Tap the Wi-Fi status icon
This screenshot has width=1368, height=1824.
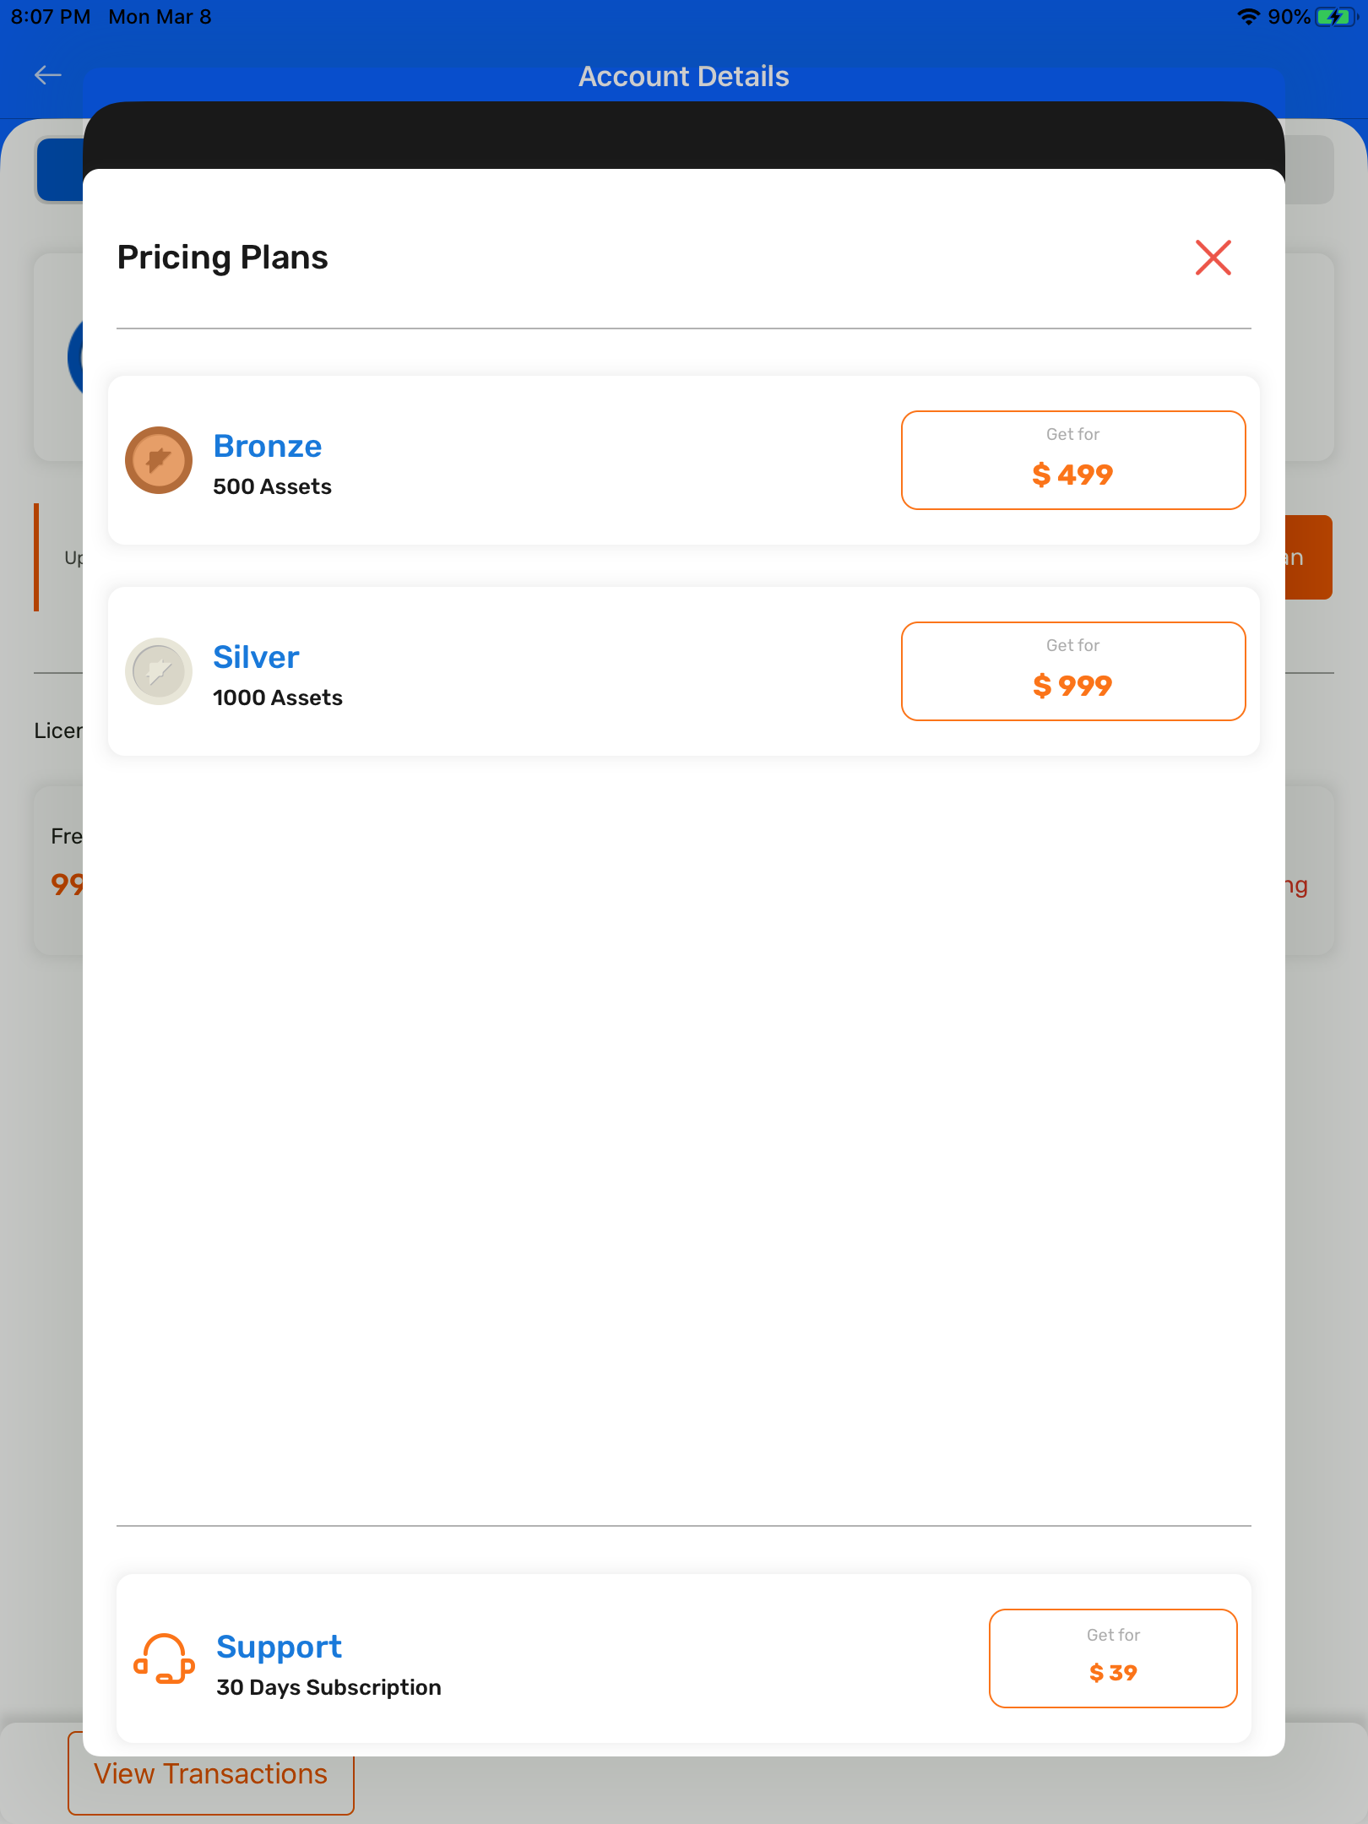1248,17
